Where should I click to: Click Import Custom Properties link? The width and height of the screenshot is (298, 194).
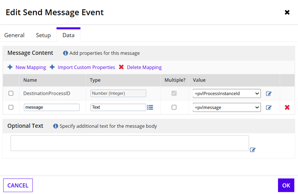[x=82, y=67]
